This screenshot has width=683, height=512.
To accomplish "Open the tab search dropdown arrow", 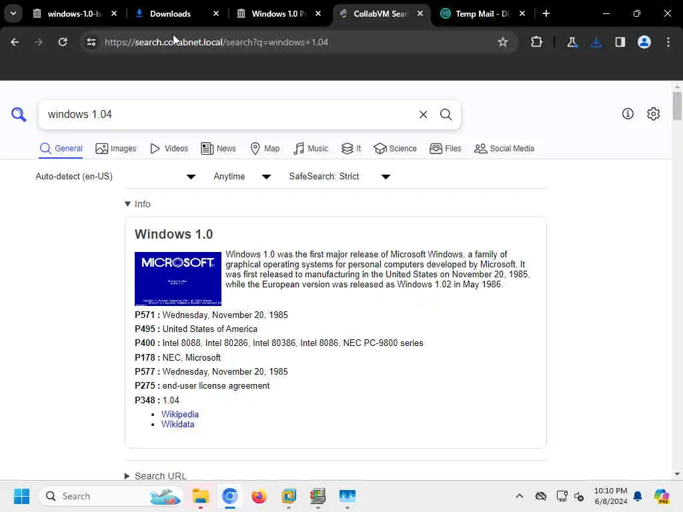I will tap(13, 13).
